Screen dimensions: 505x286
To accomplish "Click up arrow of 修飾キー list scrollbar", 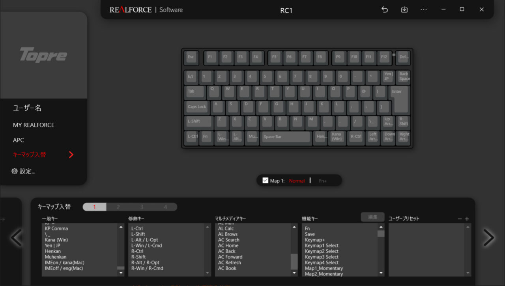I will point(208,227).
